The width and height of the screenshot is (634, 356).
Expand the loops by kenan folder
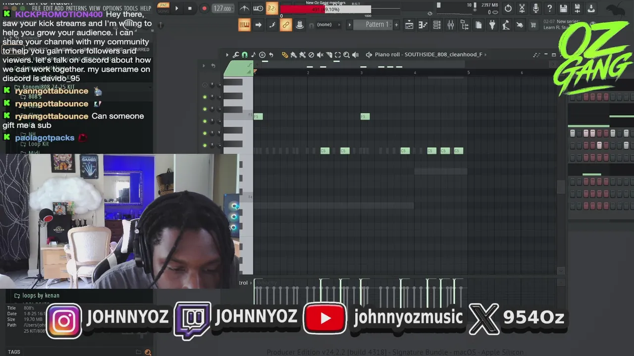click(x=41, y=296)
